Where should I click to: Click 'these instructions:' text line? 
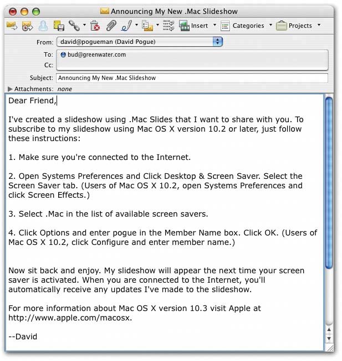[44, 138]
